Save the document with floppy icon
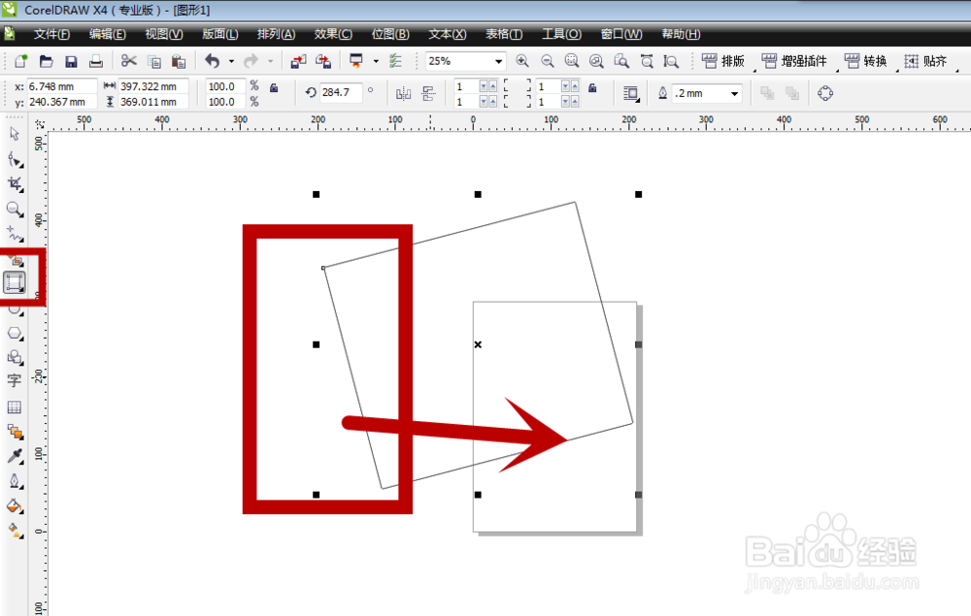Screen dimensions: 971x616 click(x=71, y=61)
